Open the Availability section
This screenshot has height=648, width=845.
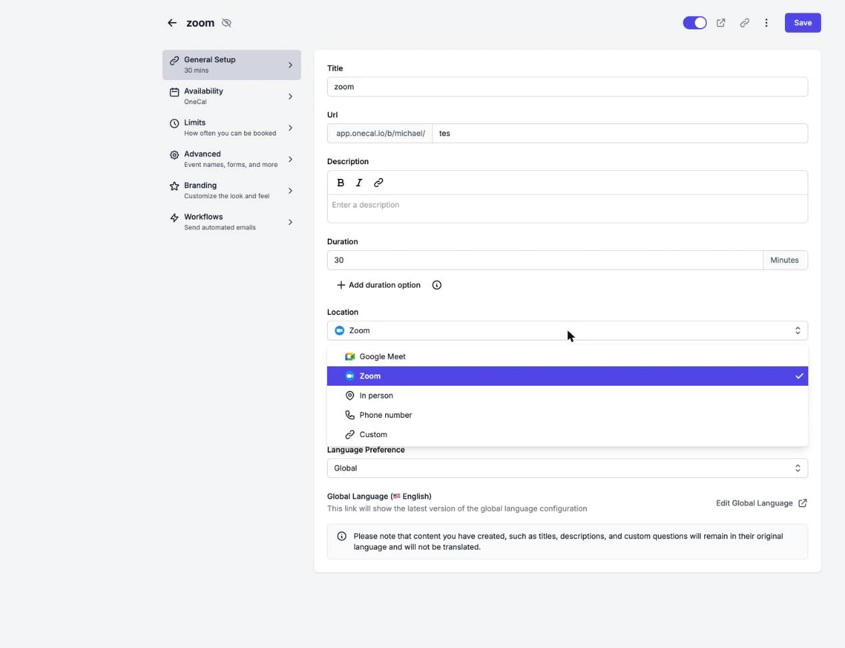tap(232, 96)
